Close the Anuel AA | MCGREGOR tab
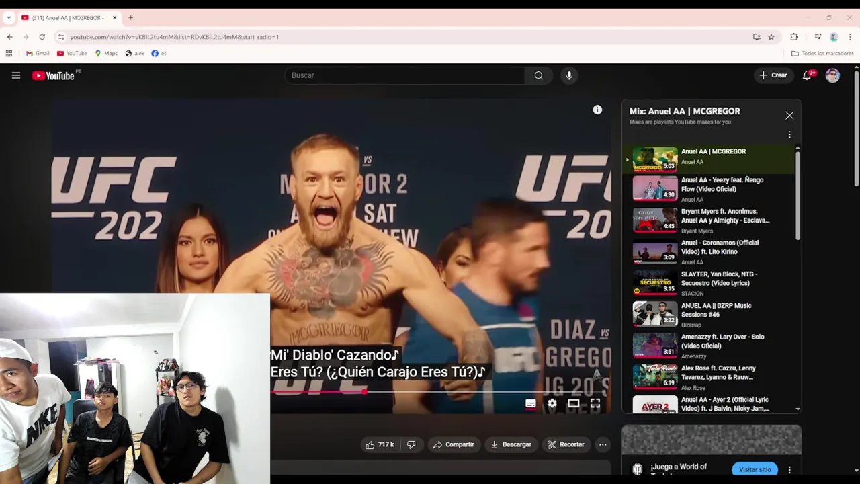This screenshot has width=860, height=484. pos(114,17)
